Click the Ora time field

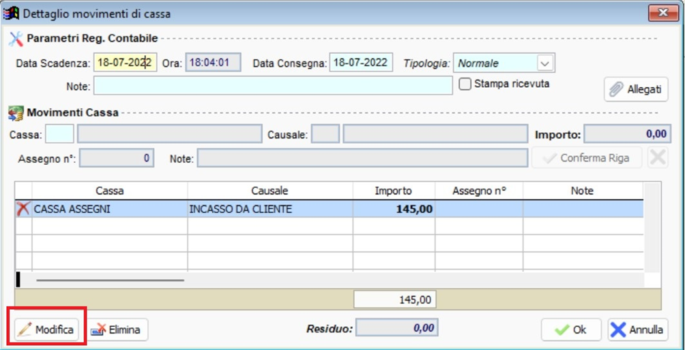click(213, 63)
